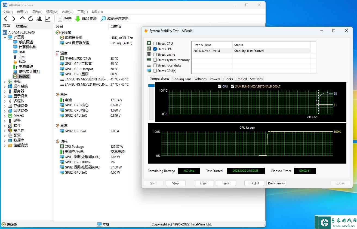Viewport: 357px width, 229px height.
Task: Enable Stress system memory checkbox
Action: tap(155, 60)
